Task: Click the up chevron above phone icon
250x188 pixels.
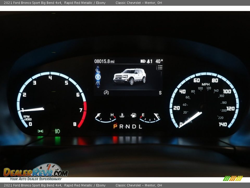Action: [x=98, y=67]
